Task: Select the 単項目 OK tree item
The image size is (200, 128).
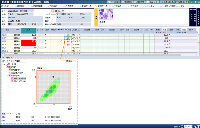Action: point(15,70)
